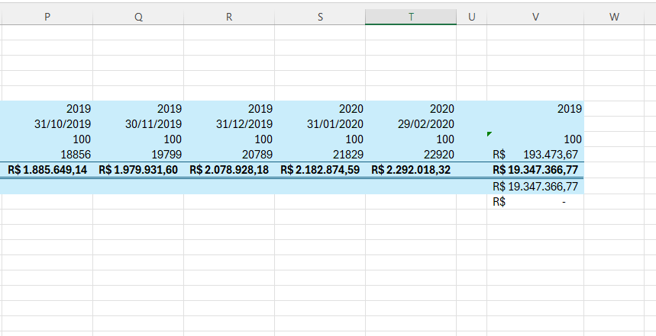Select column header P
The height and width of the screenshot is (336, 656).
(47, 17)
